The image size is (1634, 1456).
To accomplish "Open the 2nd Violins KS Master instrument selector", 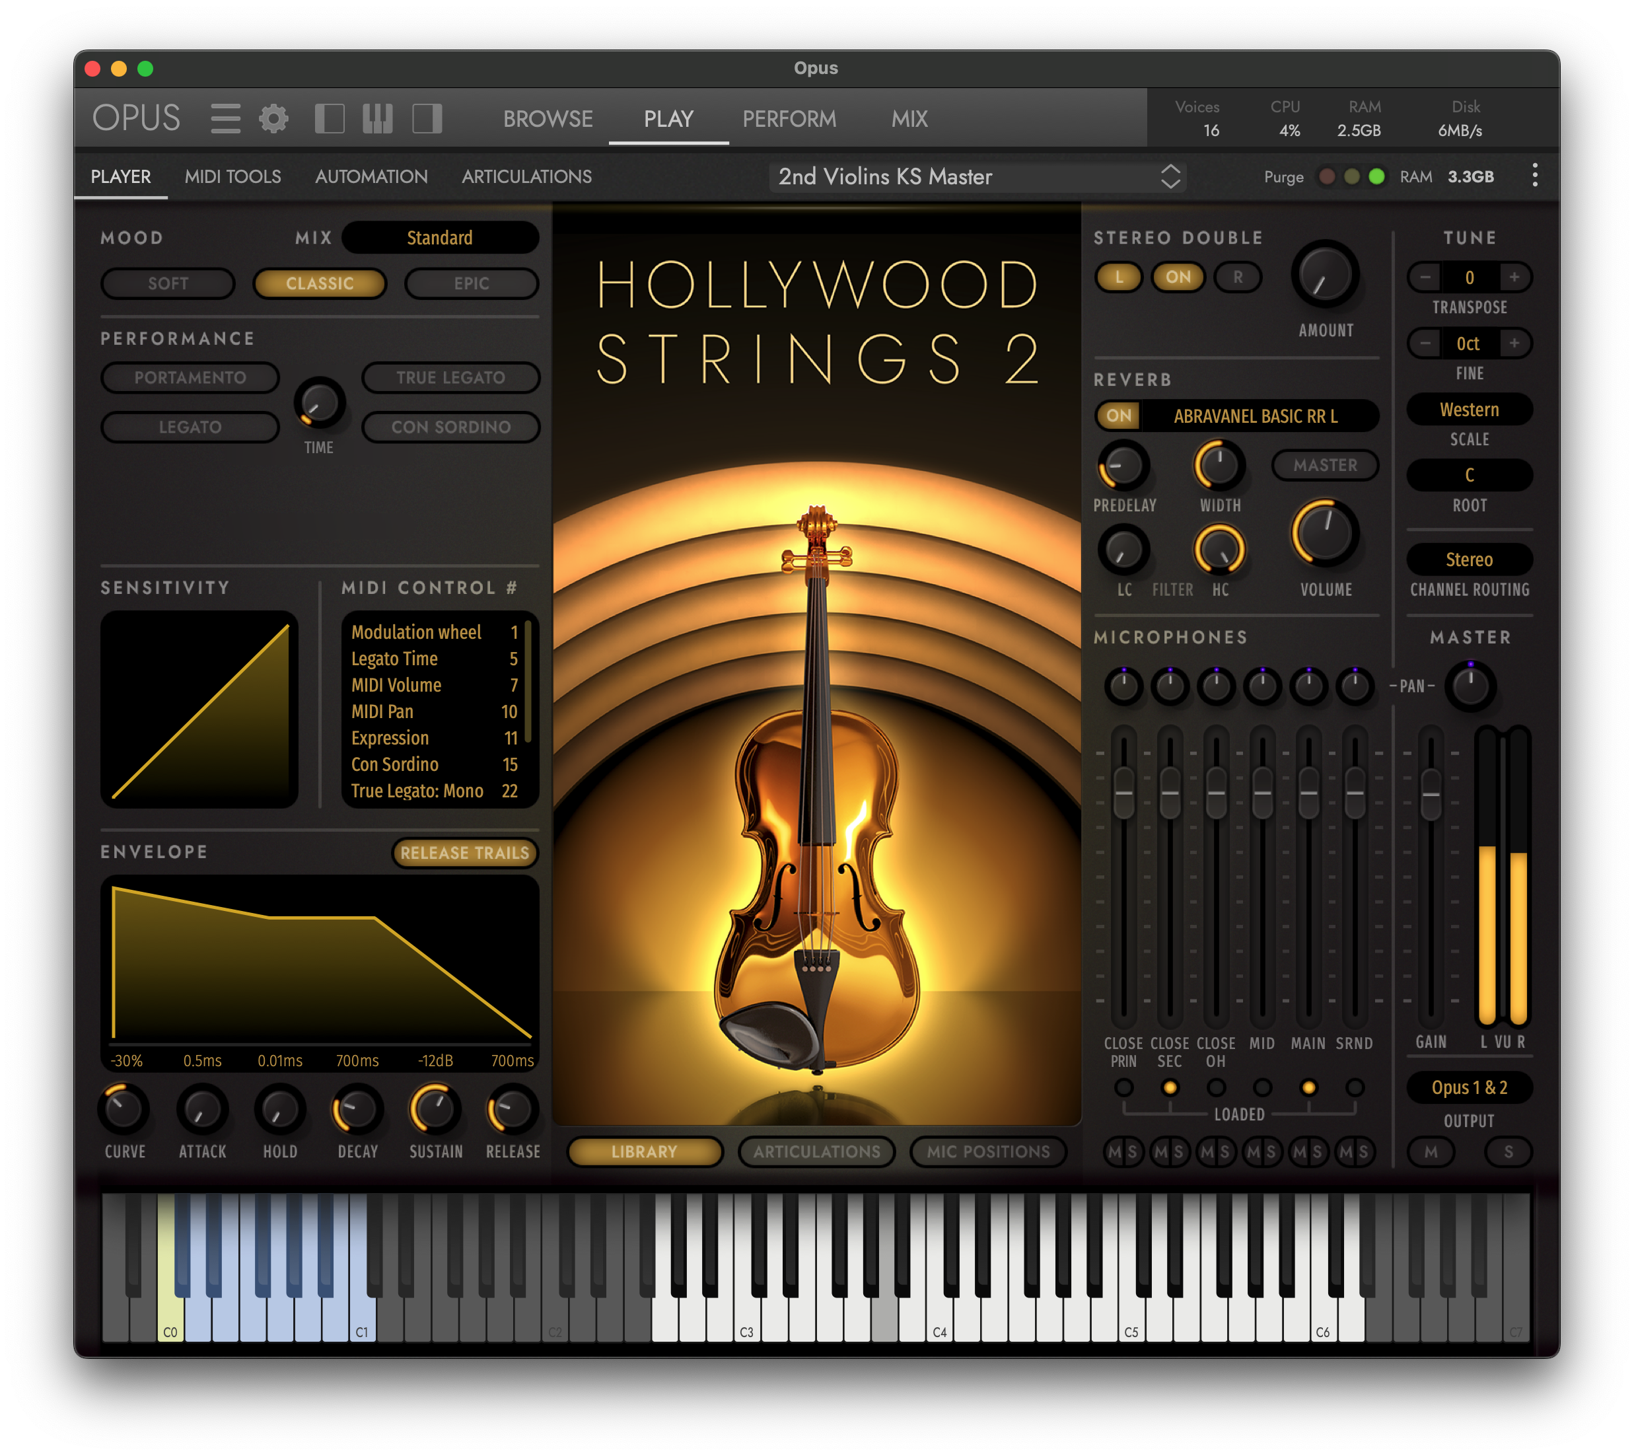I will click(x=977, y=176).
